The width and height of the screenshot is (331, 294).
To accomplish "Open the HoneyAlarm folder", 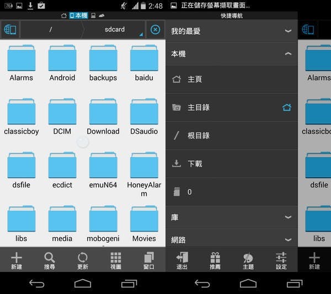I will coord(144,174).
